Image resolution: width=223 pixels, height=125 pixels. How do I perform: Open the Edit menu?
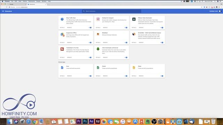16,1
